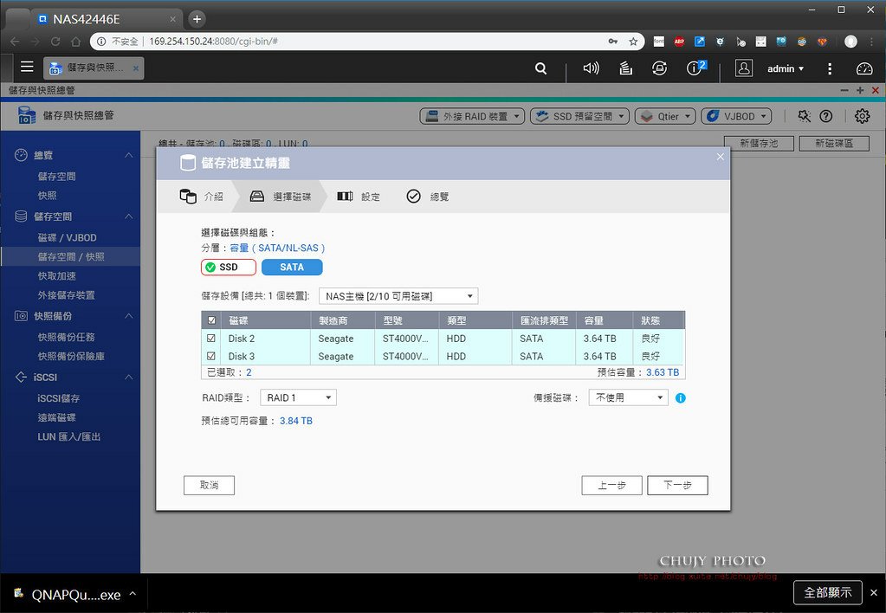Viewport: 886px width, 613px height.
Task: Click the admin user profile icon
Action: [x=744, y=68]
